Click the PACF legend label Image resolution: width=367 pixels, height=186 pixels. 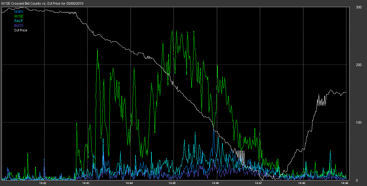pyautogui.click(x=19, y=21)
